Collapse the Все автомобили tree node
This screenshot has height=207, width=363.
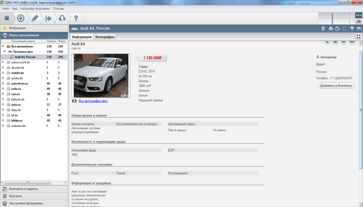(3, 46)
